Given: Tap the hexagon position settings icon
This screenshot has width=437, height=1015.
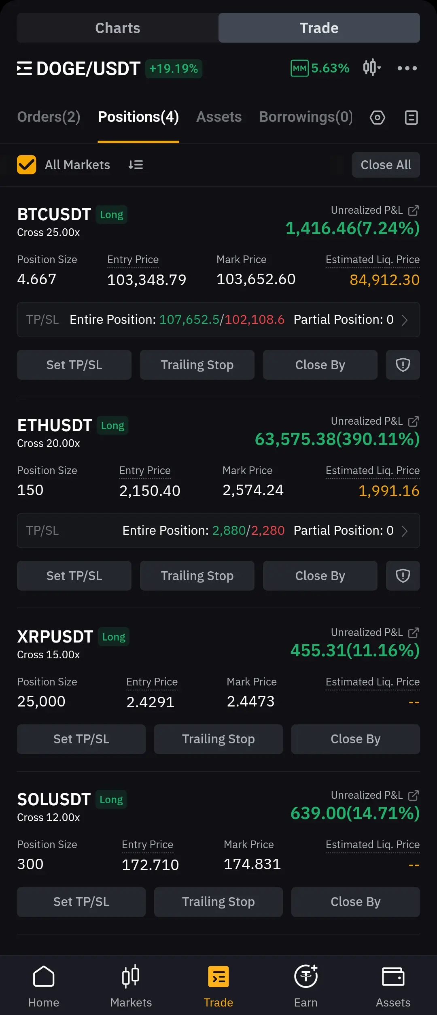Looking at the screenshot, I should (x=377, y=118).
